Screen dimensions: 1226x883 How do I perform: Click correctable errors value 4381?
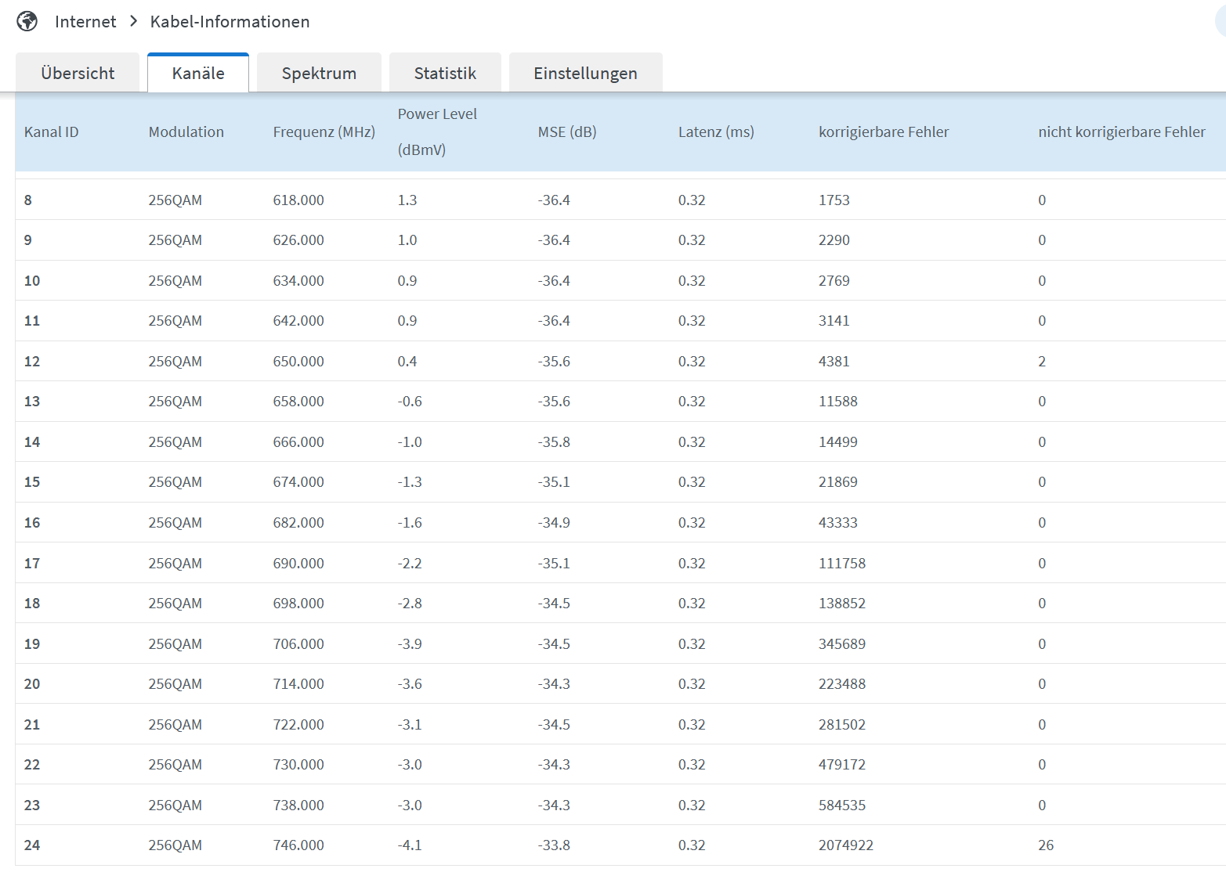pos(834,362)
